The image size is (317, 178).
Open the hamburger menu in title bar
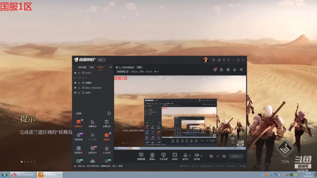click(x=229, y=60)
